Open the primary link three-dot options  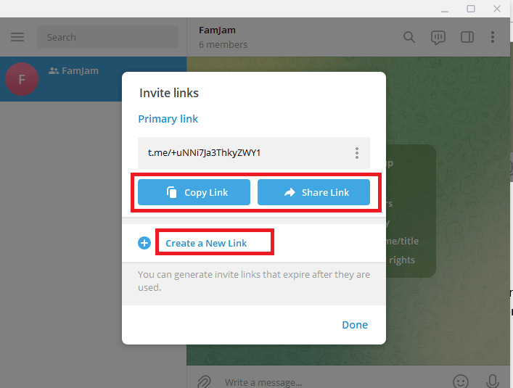pyautogui.click(x=357, y=153)
